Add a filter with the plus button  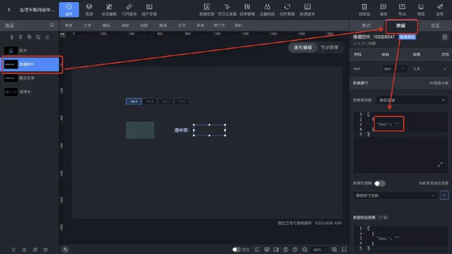(x=444, y=196)
